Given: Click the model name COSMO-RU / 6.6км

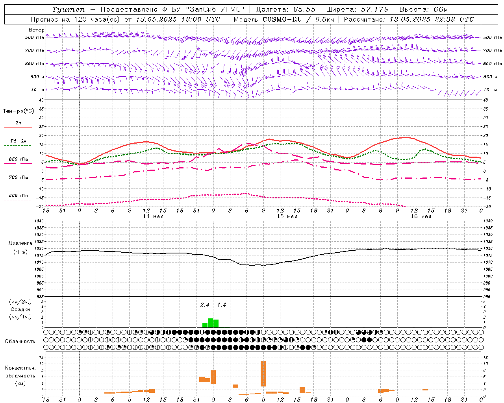Looking at the screenshot, I should 298,19.
